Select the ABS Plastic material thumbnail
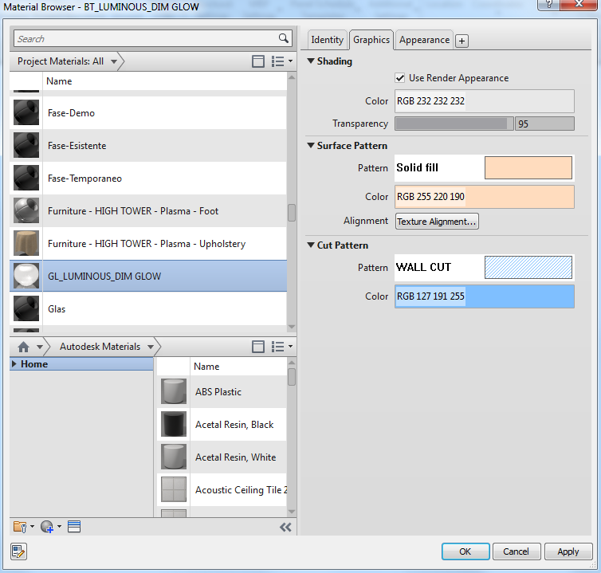Viewport: 601px width, 573px height. click(x=174, y=392)
